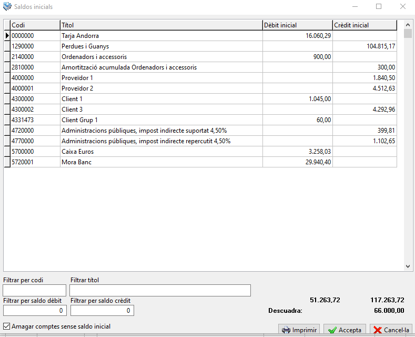
Task: Click the Títol column header
Action: click(161, 25)
